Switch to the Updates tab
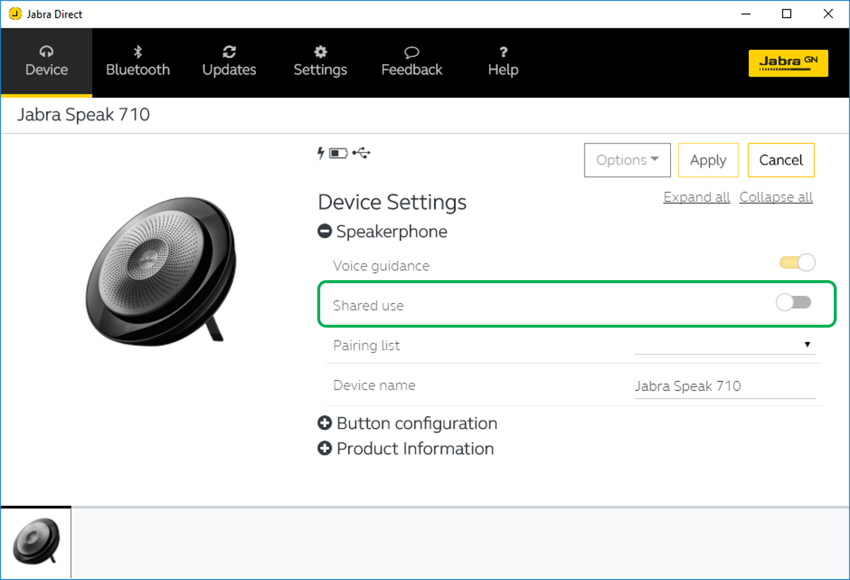850x580 pixels. tap(229, 62)
